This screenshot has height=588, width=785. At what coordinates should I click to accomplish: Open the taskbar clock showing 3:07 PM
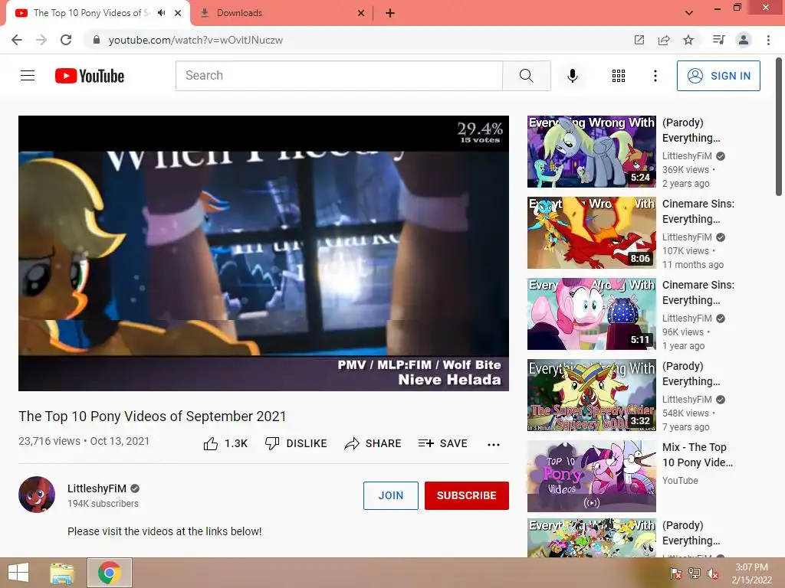point(751,573)
